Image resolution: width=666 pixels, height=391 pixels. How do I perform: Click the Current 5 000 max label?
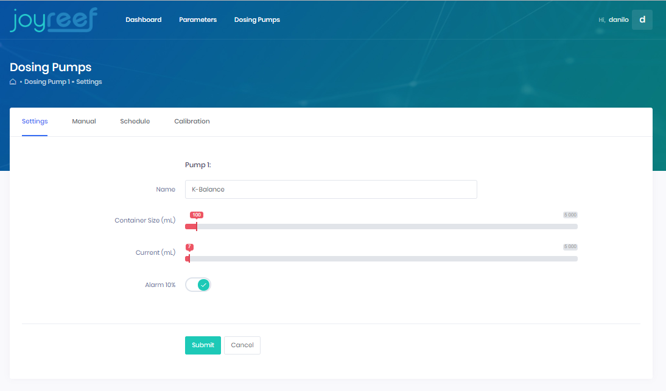pyautogui.click(x=570, y=247)
